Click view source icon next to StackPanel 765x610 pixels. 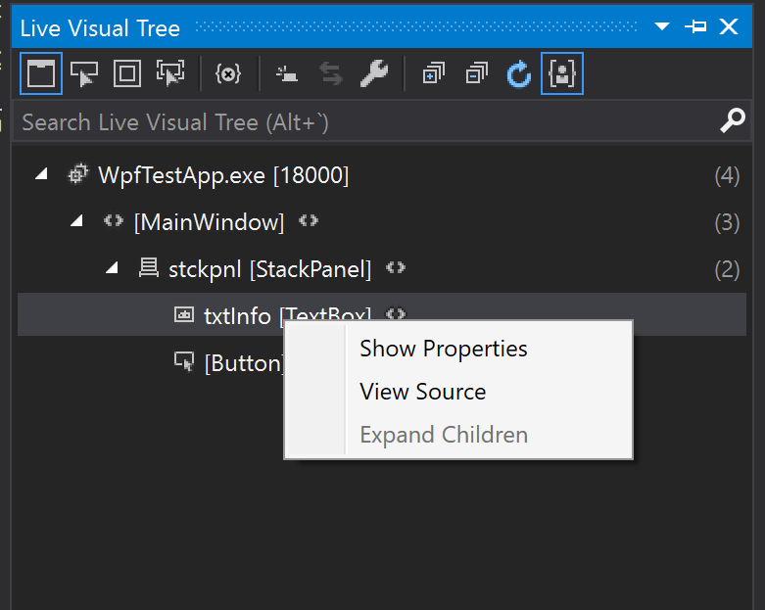click(395, 267)
